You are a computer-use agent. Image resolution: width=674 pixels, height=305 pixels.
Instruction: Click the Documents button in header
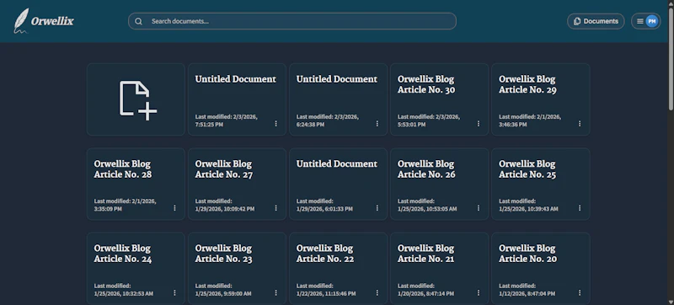(596, 21)
